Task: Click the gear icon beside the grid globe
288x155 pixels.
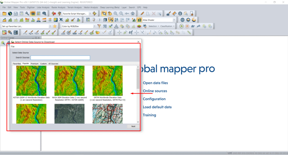Action: pos(188,20)
